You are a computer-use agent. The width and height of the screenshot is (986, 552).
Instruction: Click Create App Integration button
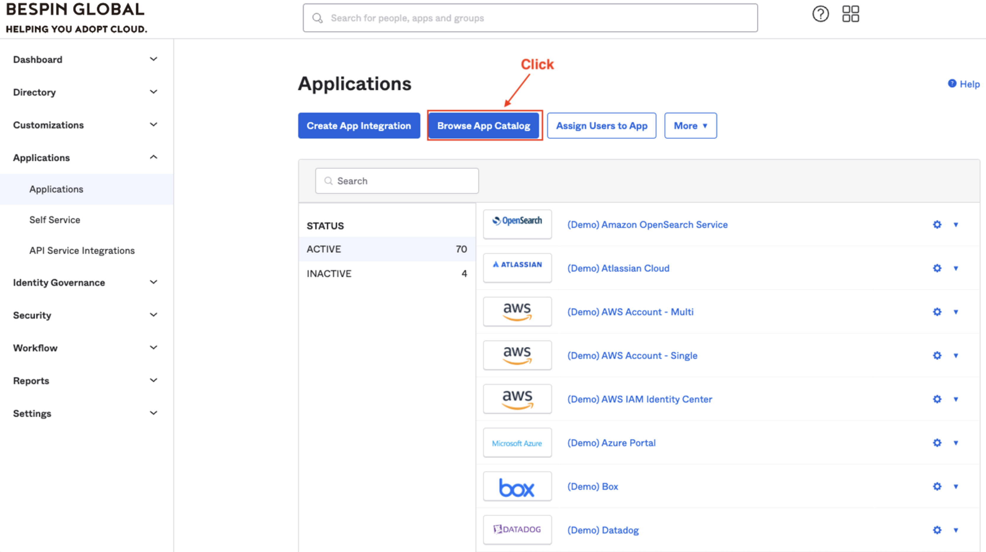point(359,126)
